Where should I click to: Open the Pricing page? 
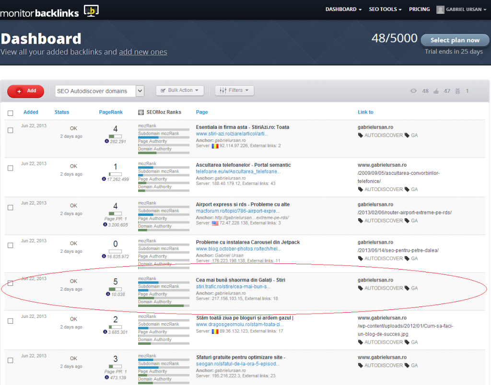(x=419, y=10)
